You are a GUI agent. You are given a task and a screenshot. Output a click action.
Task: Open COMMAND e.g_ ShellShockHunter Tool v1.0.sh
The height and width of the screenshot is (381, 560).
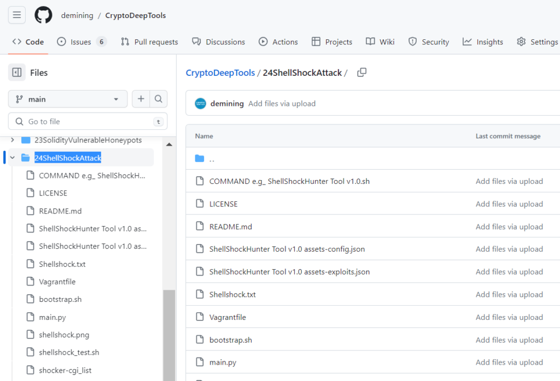289,181
